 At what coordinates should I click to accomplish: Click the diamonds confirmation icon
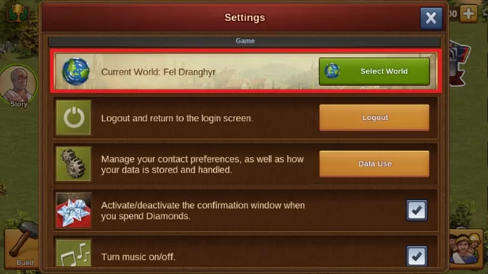coord(74,210)
